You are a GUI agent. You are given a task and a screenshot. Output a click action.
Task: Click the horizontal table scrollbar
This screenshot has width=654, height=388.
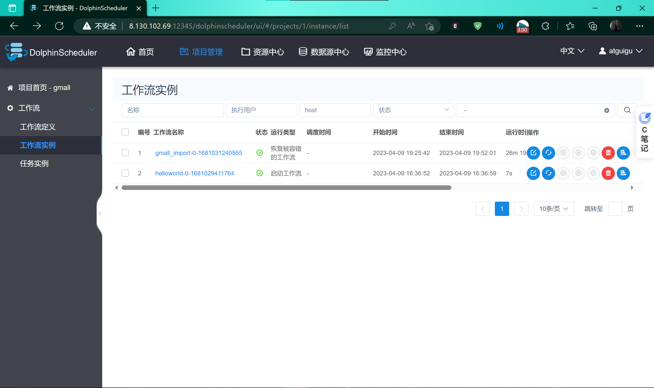tap(286, 187)
